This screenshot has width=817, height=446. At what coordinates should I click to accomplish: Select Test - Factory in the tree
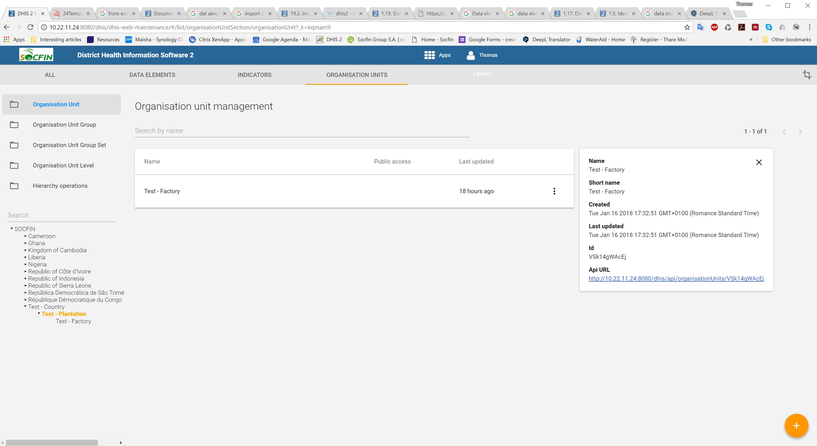point(73,321)
